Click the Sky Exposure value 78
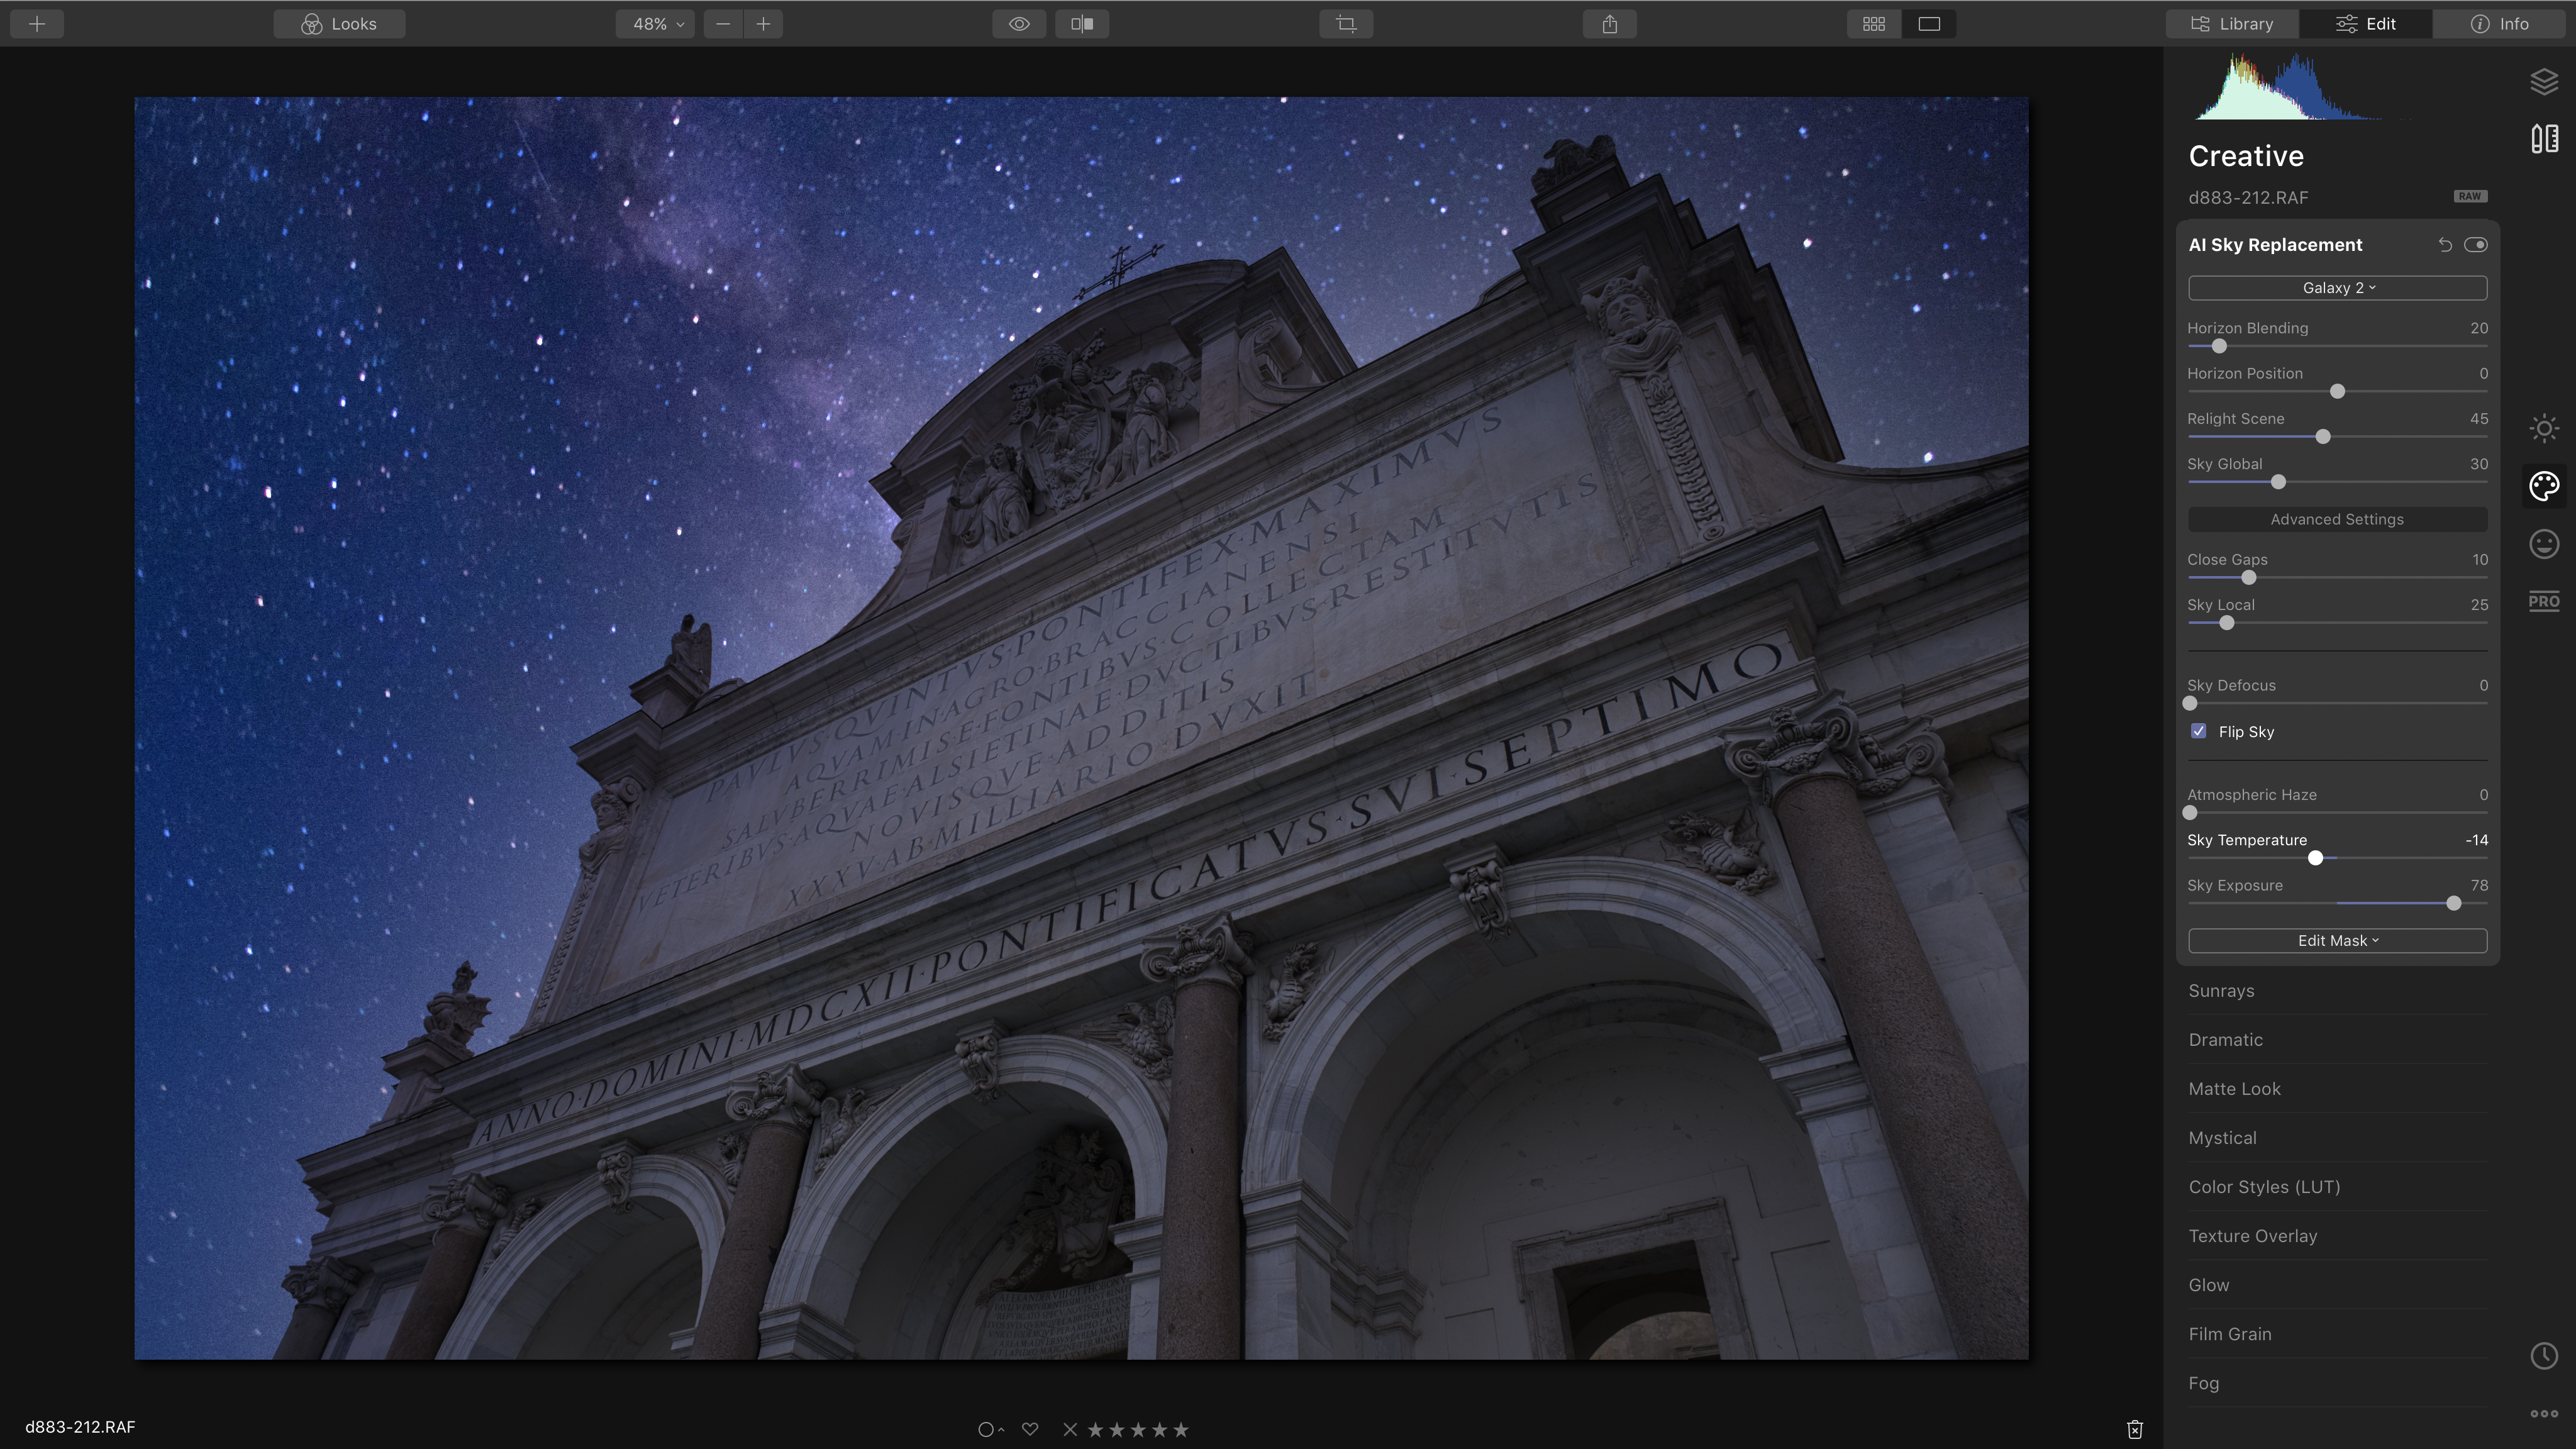2576x1449 pixels. [x=2479, y=885]
